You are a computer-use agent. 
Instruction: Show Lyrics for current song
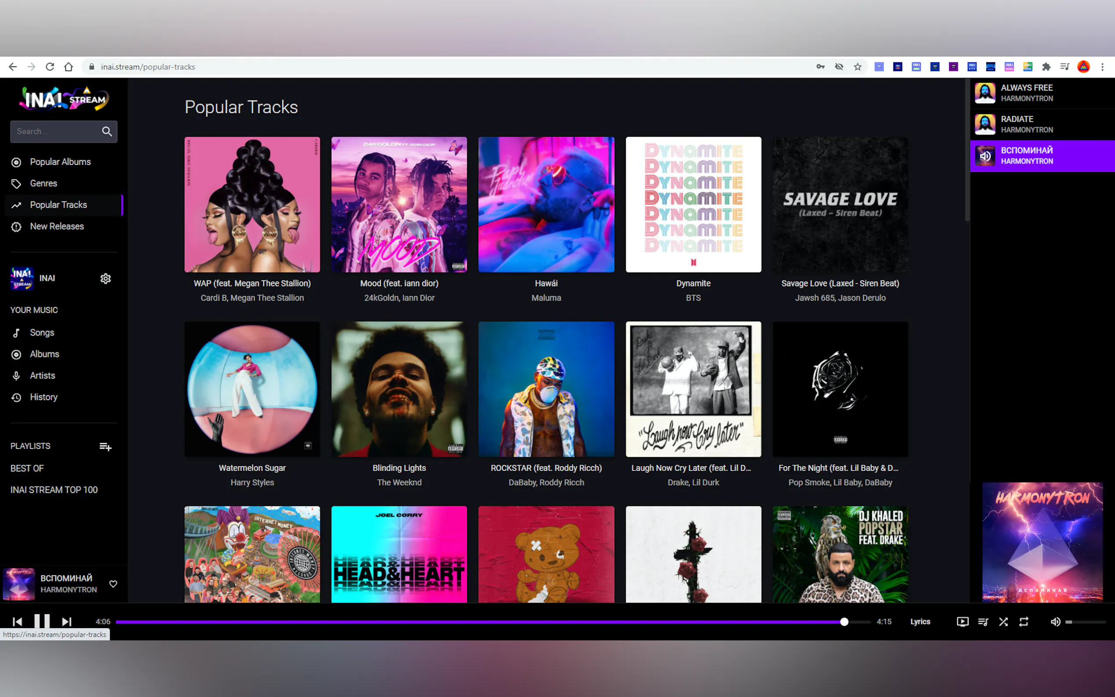tap(920, 622)
